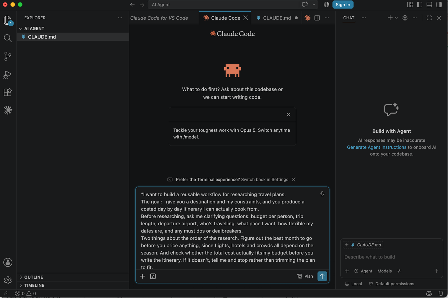Screen dimensions: 448x298
Task: Open the Local session target dropdown
Action: 353,284
